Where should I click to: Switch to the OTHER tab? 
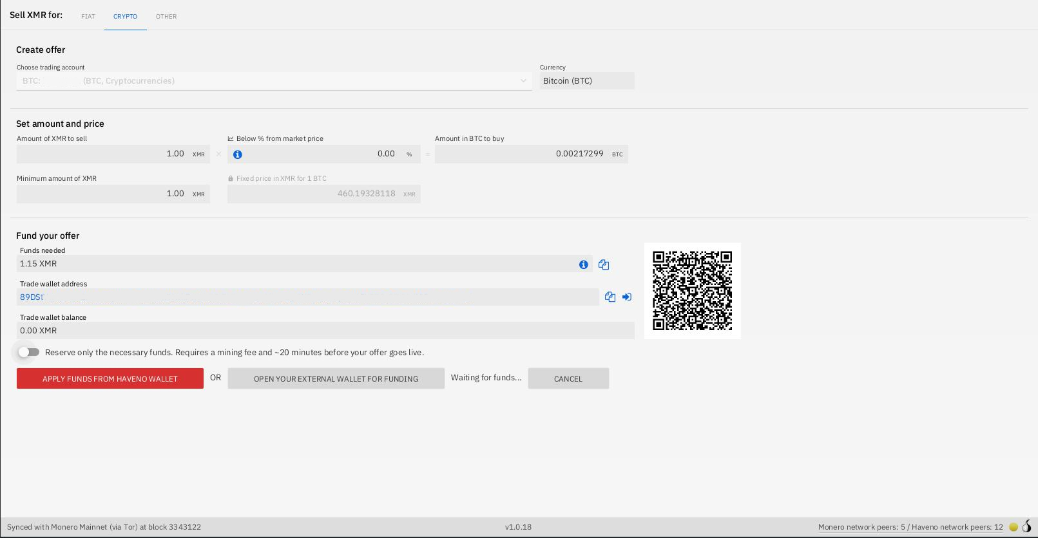(x=166, y=16)
